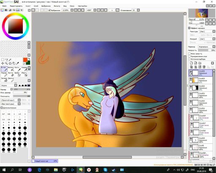Select the Маркер marker tool

[x=4, y=74]
